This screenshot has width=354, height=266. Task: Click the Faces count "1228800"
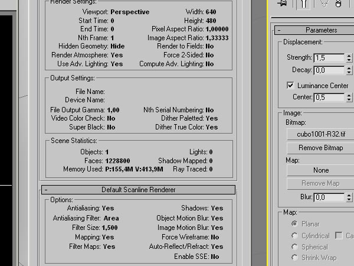coord(117,161)
